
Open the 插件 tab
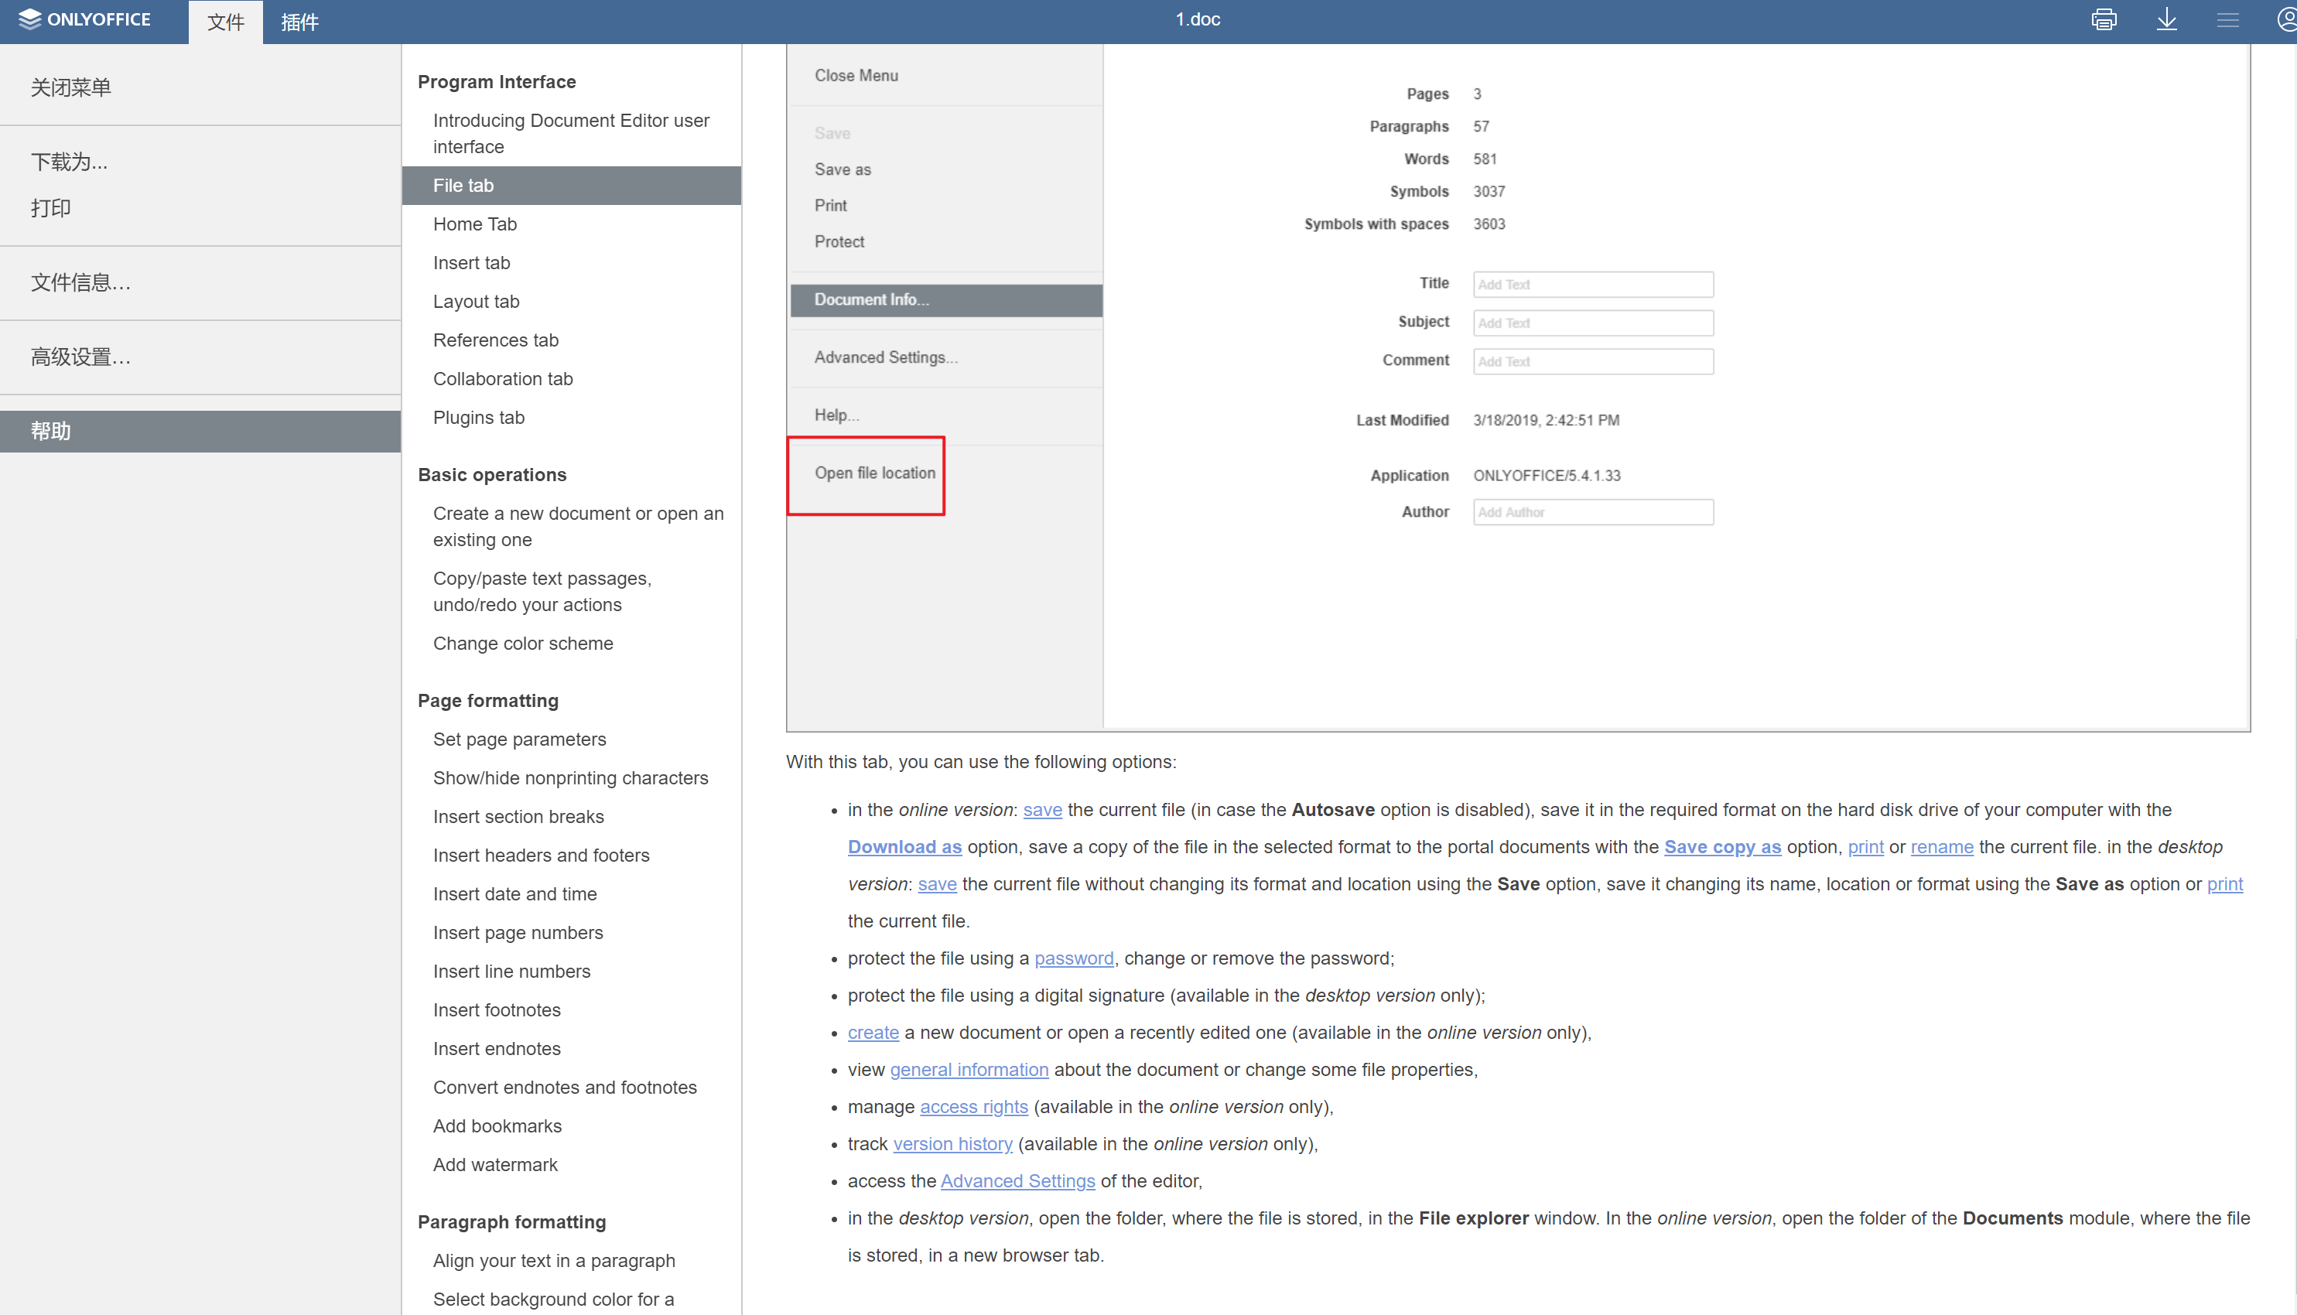299,22
